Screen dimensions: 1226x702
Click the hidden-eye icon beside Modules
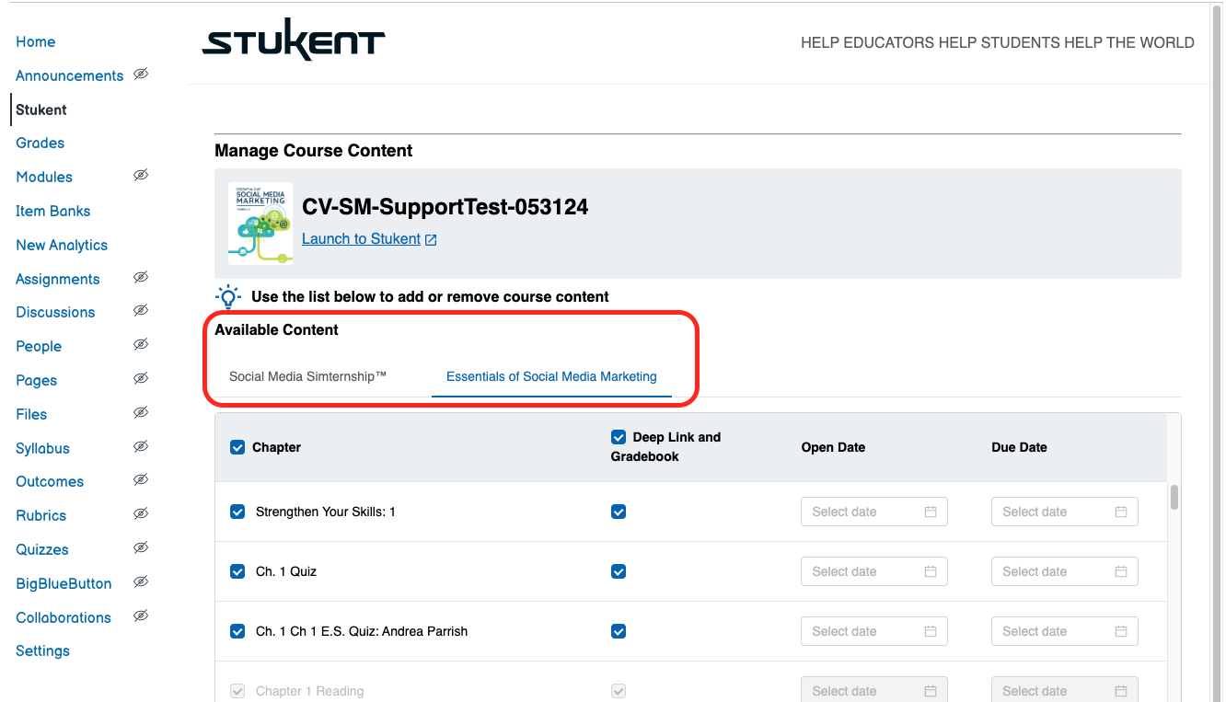coord(141,175)
